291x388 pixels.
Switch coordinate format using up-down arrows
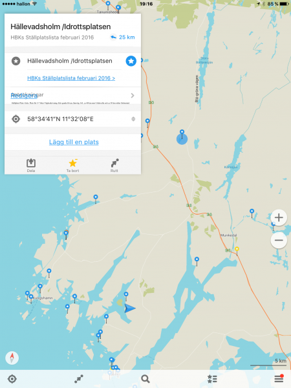tap(133, 119)
